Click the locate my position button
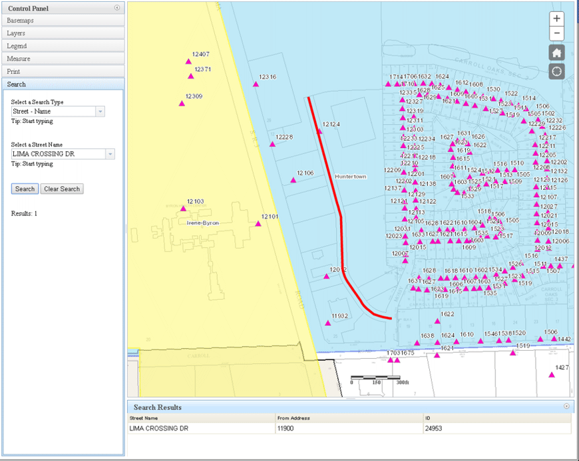This screenshot has width=579, height=461. tap(556, 71)
